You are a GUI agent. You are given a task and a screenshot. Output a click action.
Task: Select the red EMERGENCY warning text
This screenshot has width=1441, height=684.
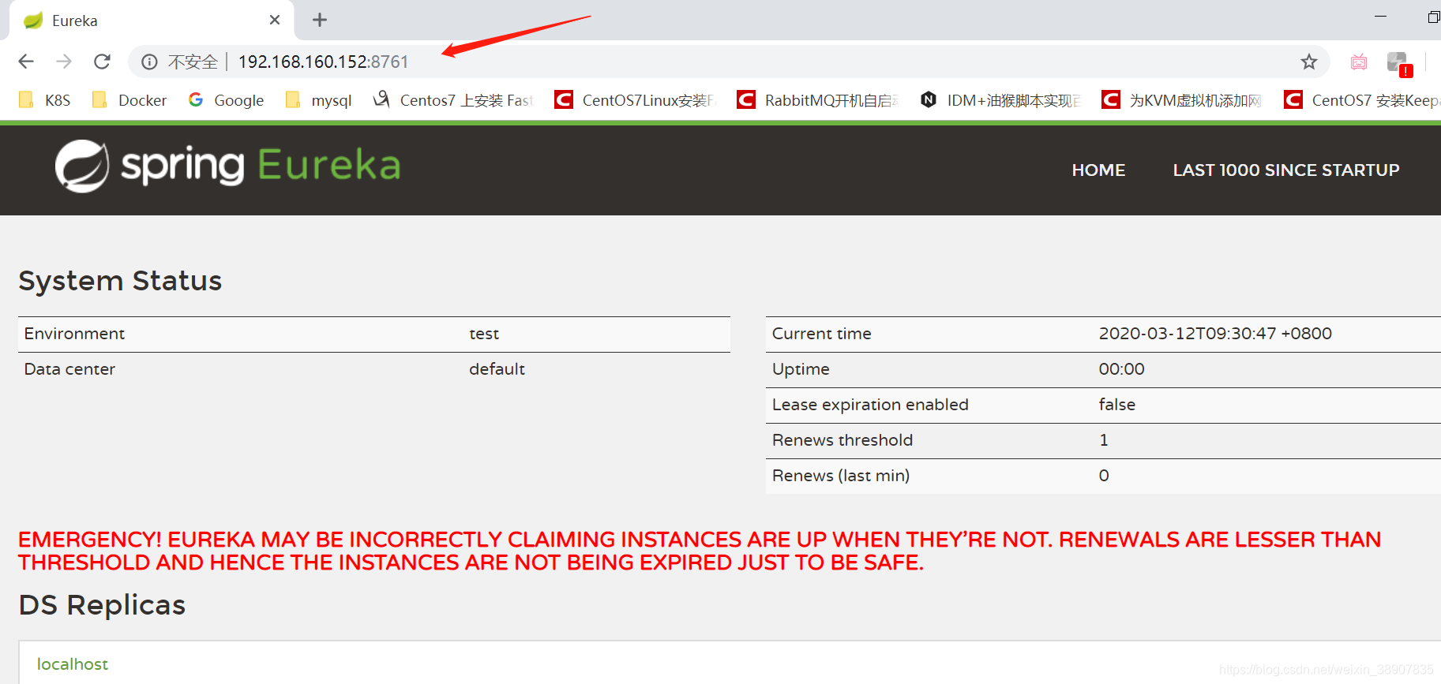[700, 551]
